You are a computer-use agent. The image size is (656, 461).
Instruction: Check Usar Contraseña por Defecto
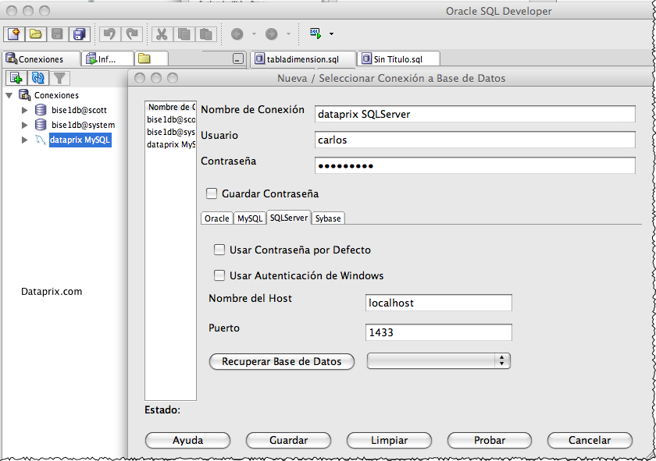tap(219, 250)
